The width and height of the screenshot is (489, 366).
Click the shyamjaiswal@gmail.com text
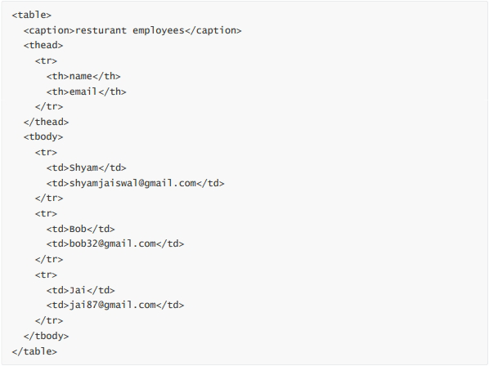(x=132, y=183)
